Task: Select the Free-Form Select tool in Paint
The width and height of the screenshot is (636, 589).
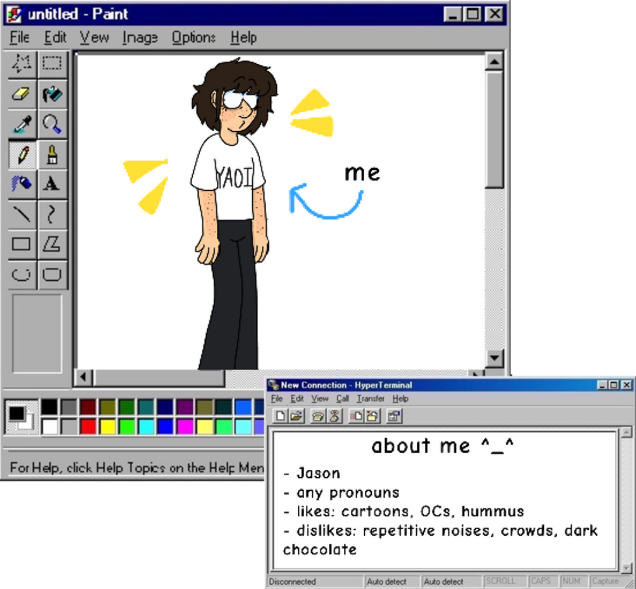Action: pyautogui.click(x=22, y=63)
